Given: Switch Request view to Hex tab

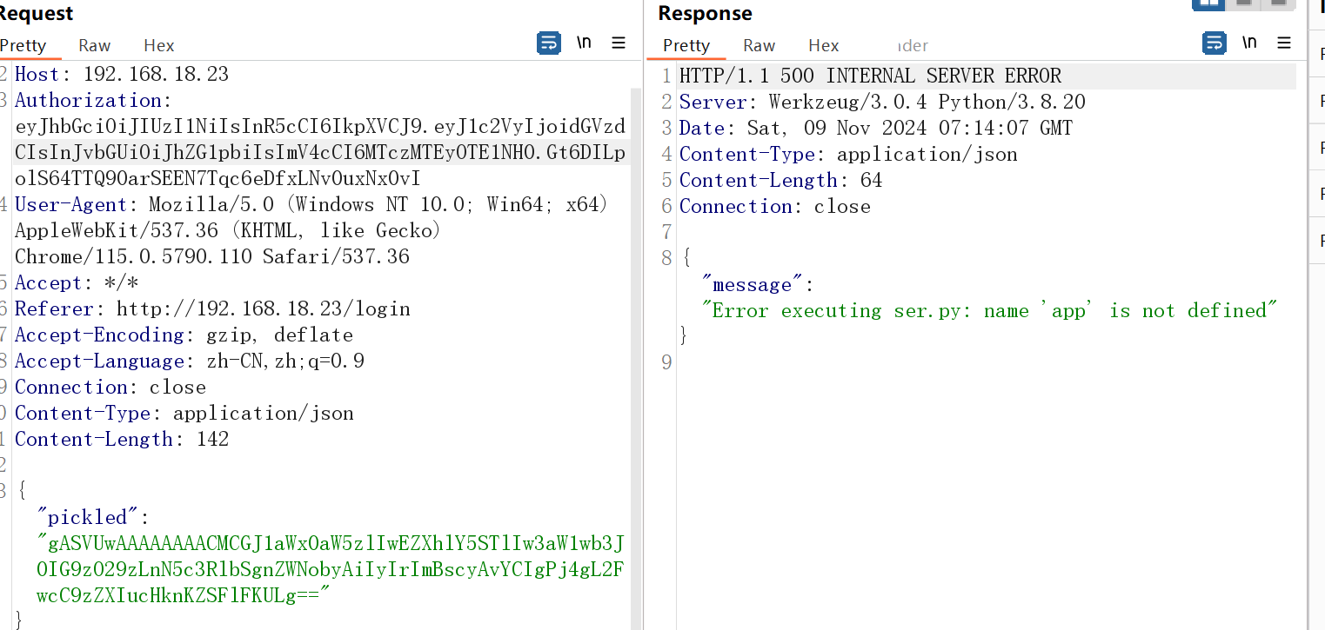Looking at the screenshot, I should point(159,45).
